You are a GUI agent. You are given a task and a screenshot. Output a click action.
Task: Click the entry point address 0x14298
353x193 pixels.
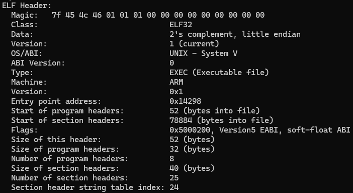(185, 101)
